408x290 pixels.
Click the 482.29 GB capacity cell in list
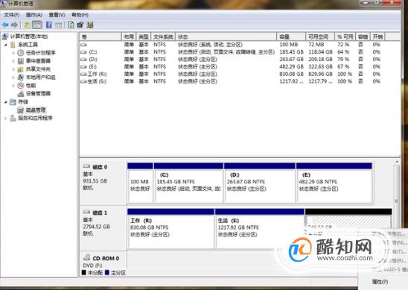[291, 66]
